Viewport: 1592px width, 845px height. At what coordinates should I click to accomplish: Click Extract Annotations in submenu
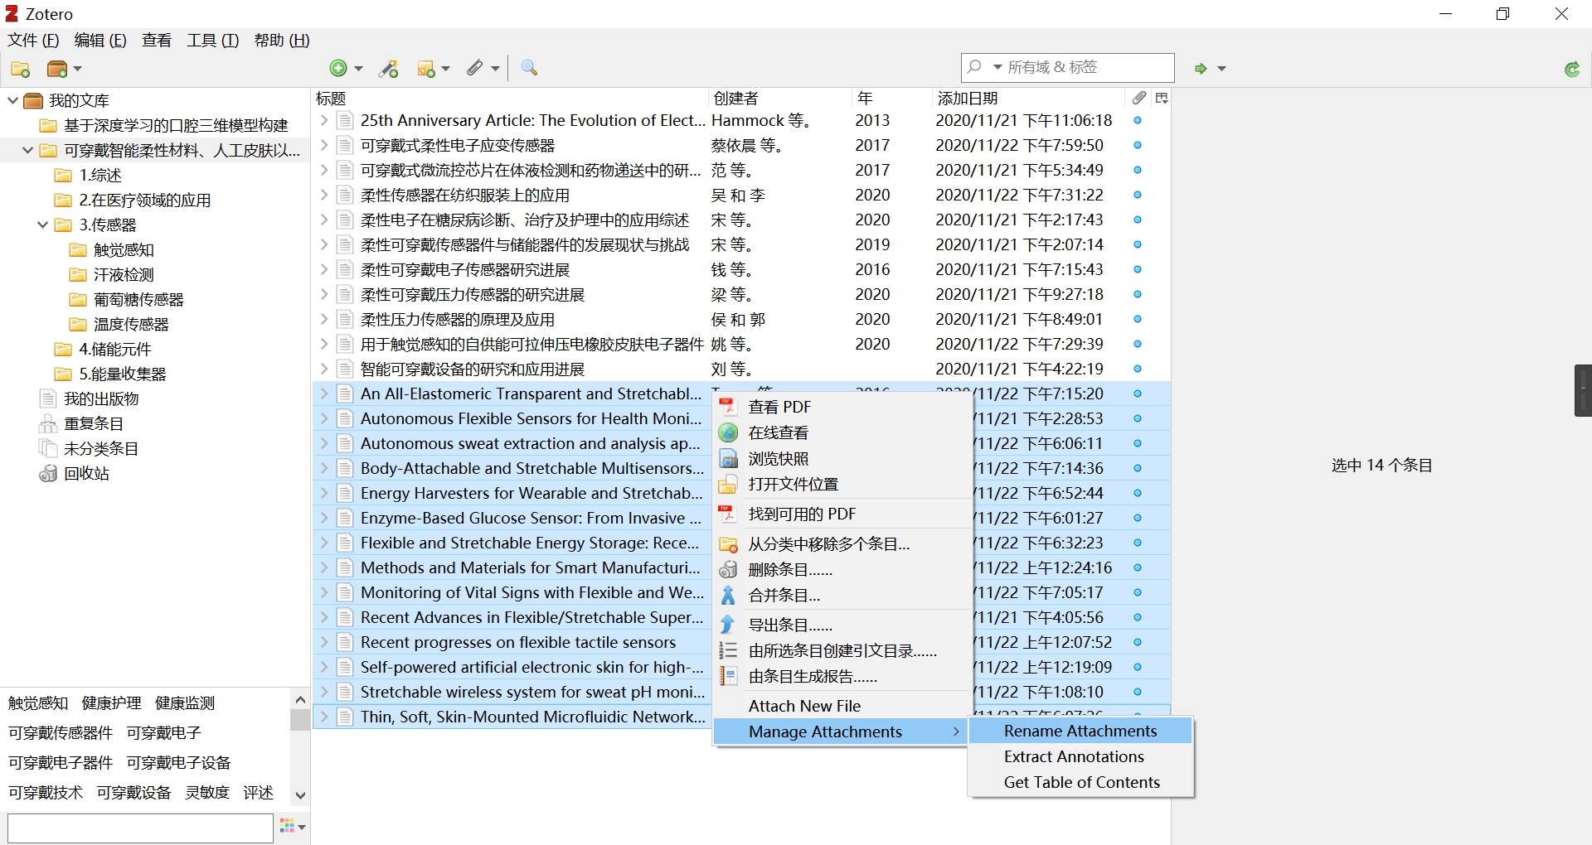(x=1080, y=756)
